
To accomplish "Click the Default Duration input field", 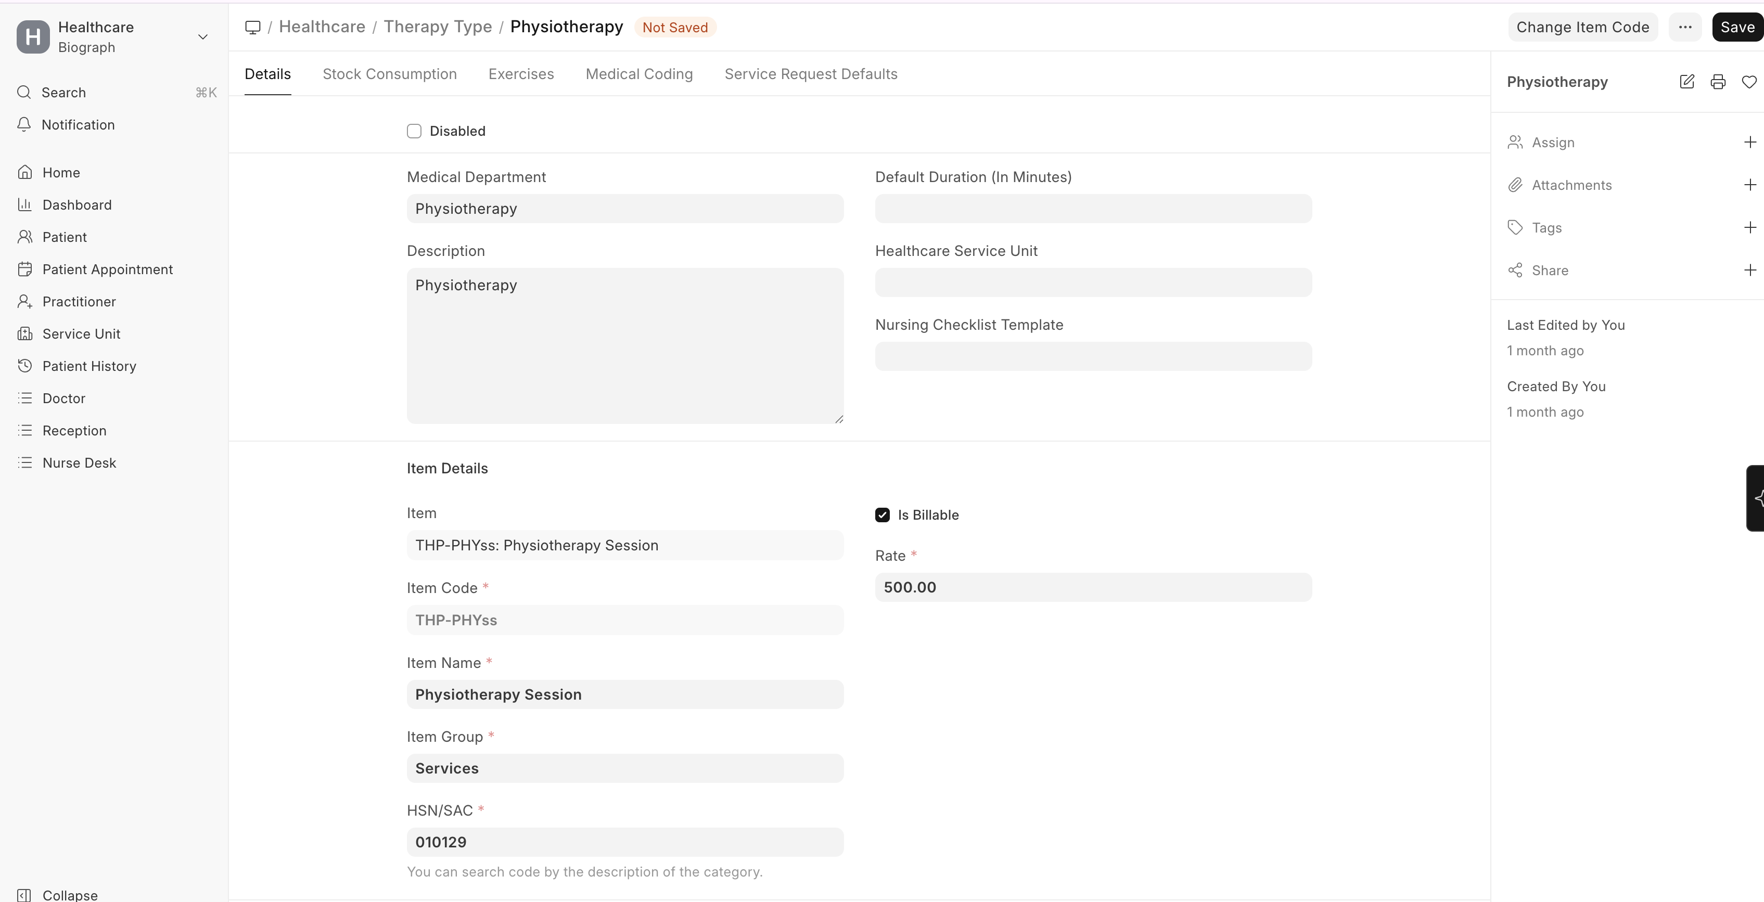I will [1093, 209].
